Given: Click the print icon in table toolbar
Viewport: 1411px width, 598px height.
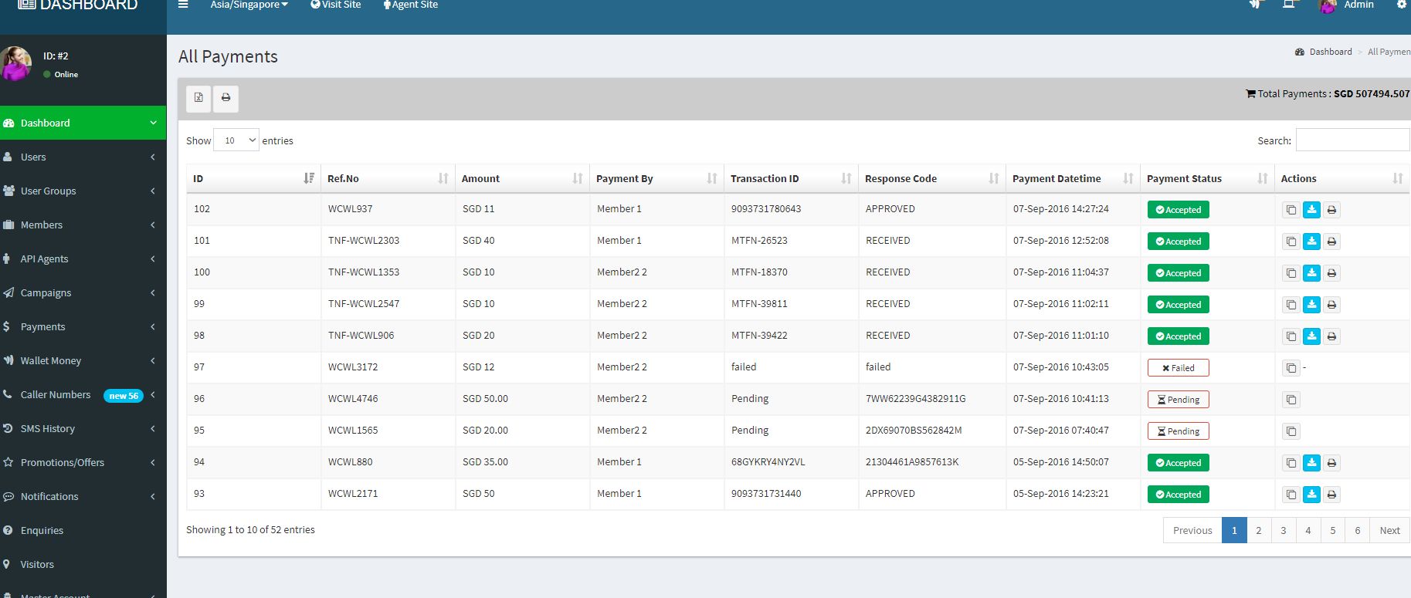Looking at the screenshot, I should click(x=226, y=98).
